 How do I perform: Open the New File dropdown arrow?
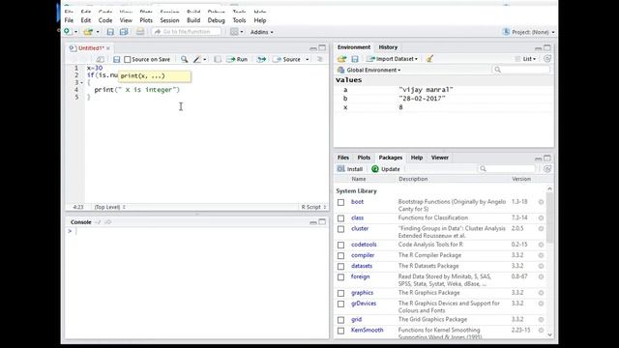tap(75, 32)
